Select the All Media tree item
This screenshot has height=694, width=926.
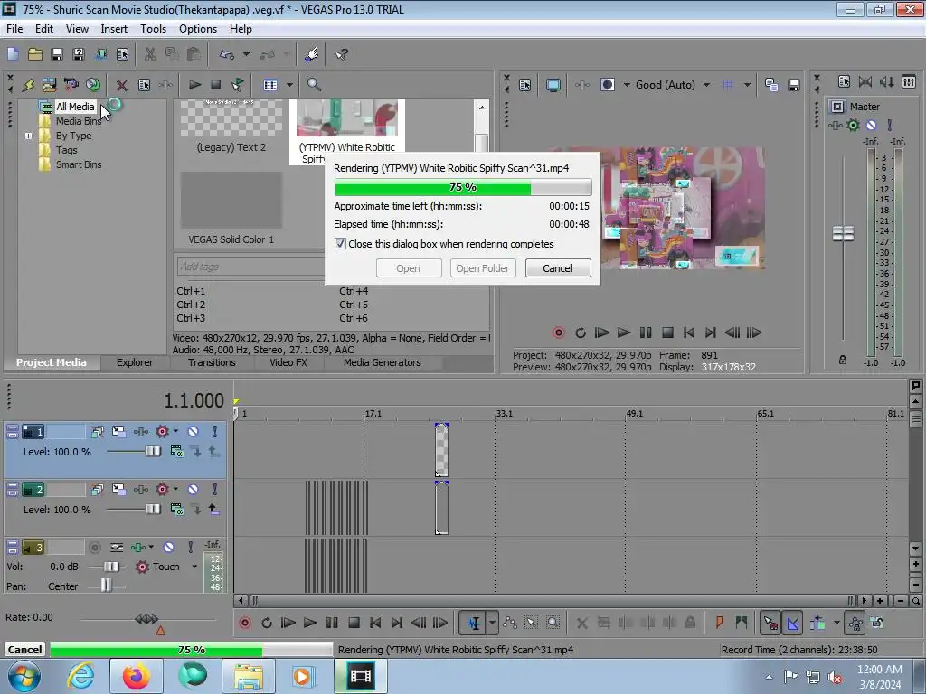pyautogui.click(x=75, y=107)
